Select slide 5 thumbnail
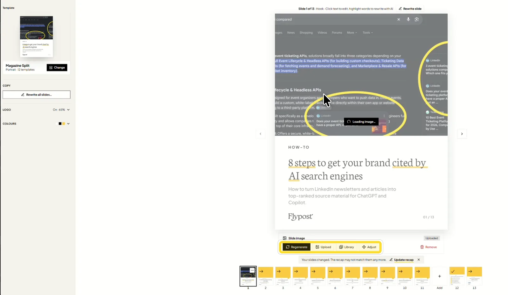Screen dimensions: 508x295 tap(317, 276)
